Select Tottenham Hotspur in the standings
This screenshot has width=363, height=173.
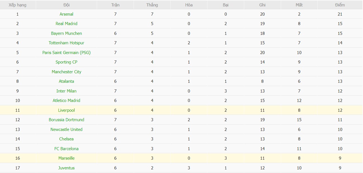[67, 43]
